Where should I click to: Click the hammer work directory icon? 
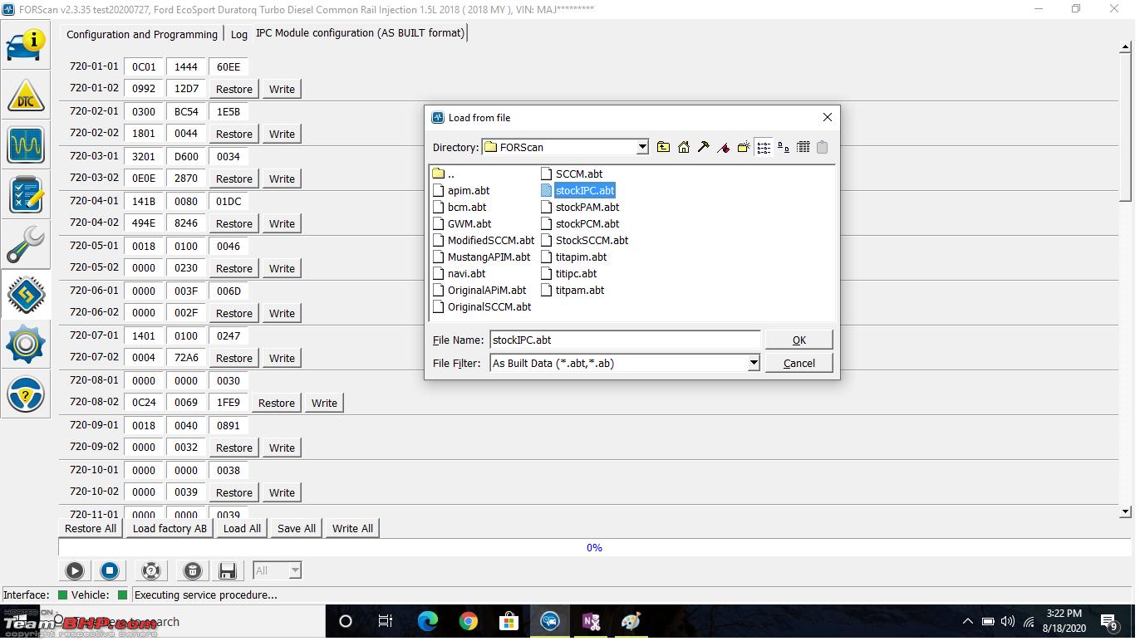(704, 147)
